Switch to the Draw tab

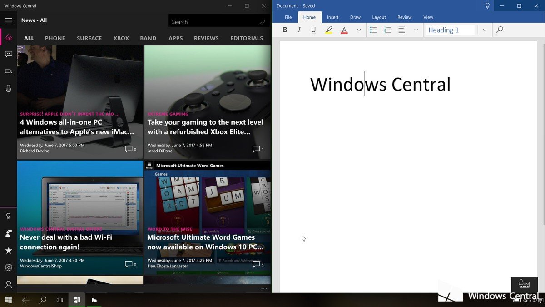tap(355, 17)
